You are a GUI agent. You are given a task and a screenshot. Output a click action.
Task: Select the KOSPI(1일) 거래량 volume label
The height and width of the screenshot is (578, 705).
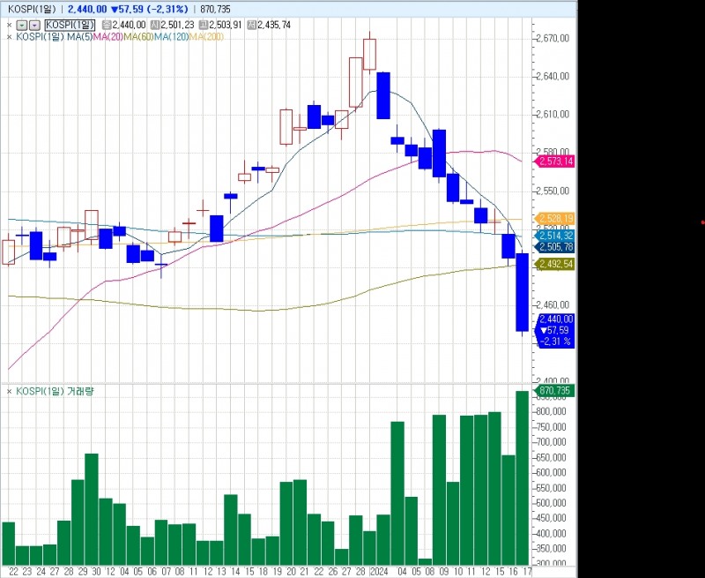pyautogui.click(x=55, y=392)
